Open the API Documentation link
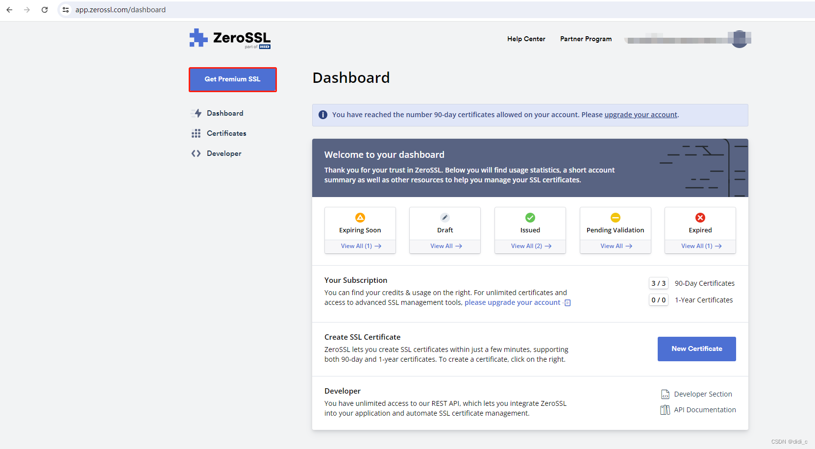The width and height of the screenshot is (815, 449). pyautogui.click(x=705, y=410)
